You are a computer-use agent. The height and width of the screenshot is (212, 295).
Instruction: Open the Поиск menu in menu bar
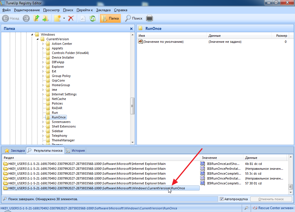click(x=68, y=10)
